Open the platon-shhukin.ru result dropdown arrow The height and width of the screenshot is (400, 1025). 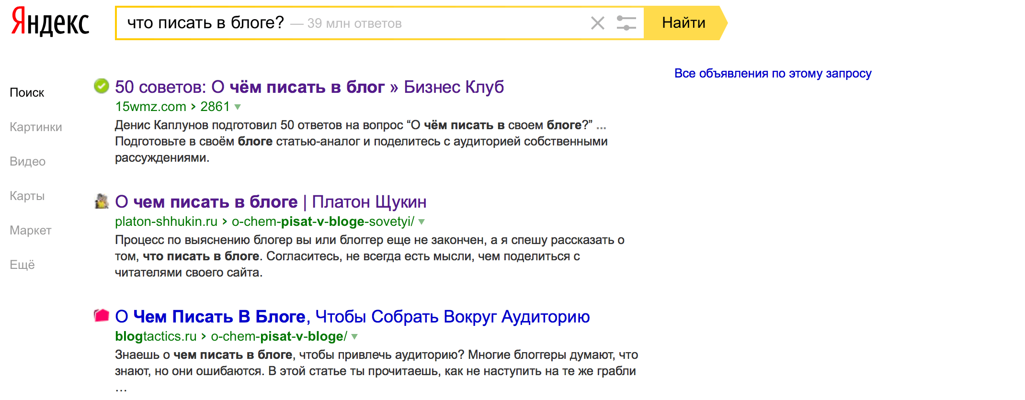[421, 222]
